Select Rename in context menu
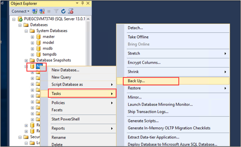The image size is (241, 147). 78,137
